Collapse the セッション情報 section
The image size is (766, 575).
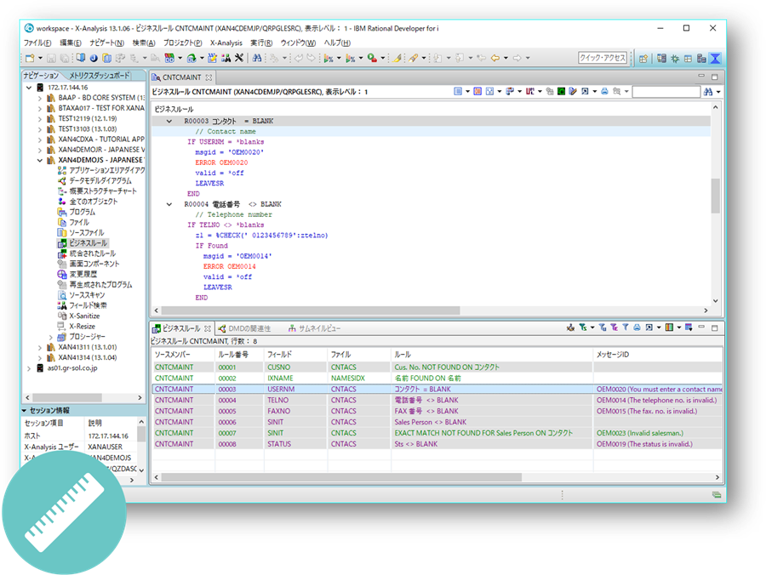coord(25,411)
